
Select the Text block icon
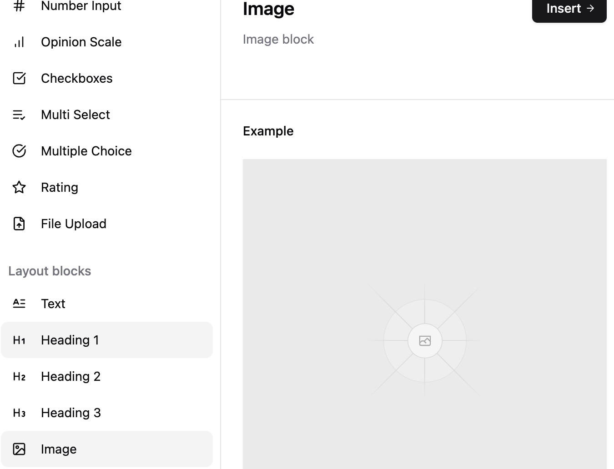click(x=19, y=304)
